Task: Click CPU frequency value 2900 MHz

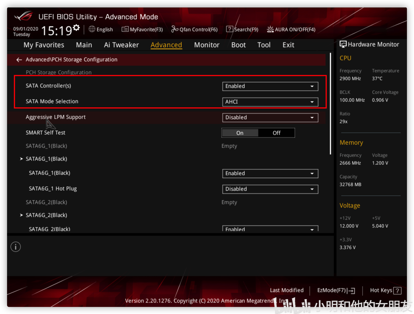Action: click(x=350, y=78)
